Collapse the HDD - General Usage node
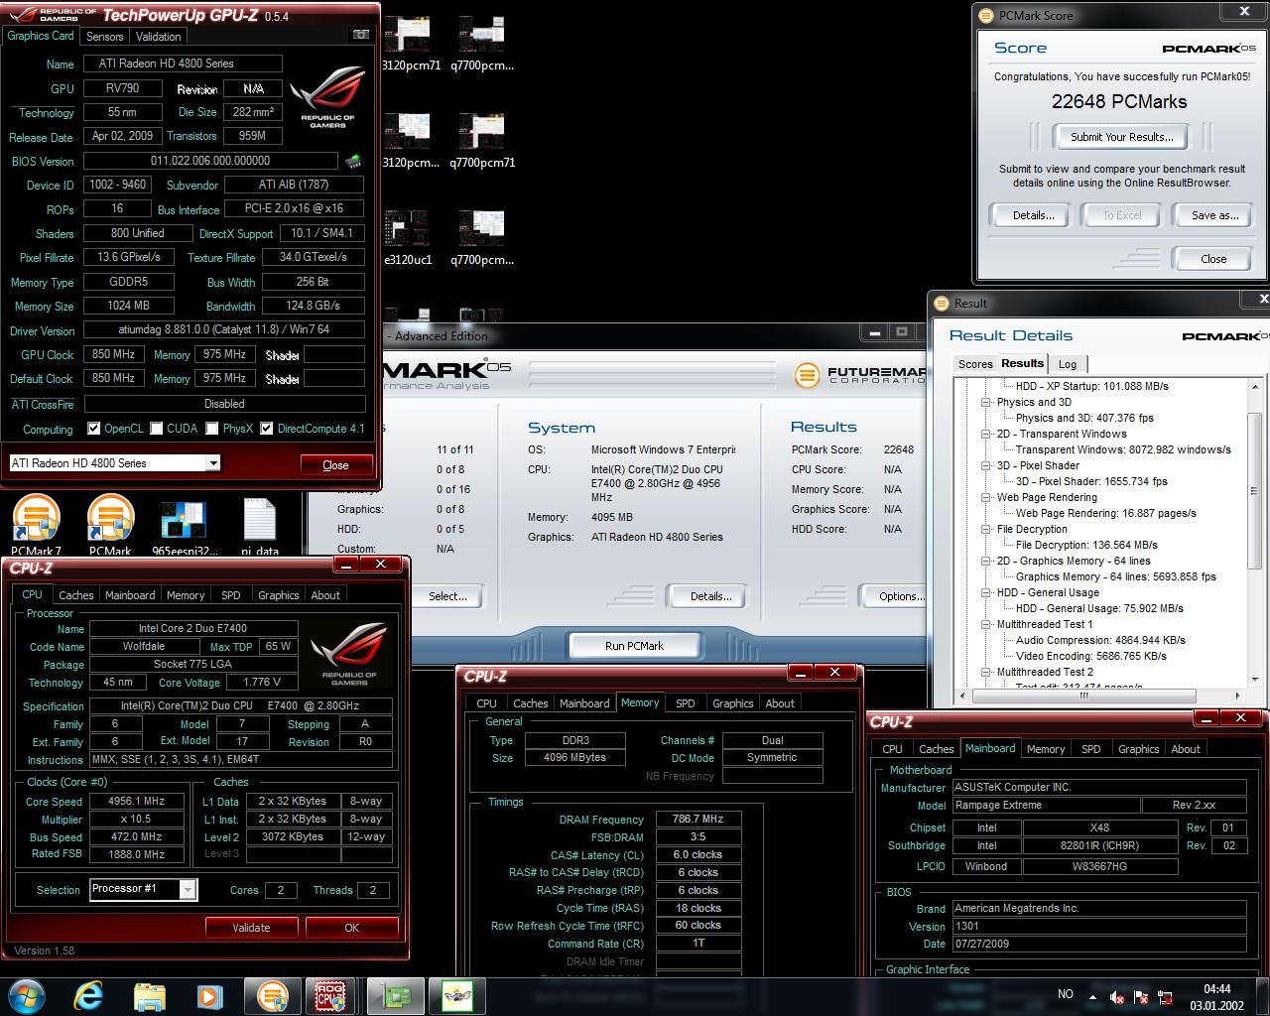Image resolution: width=1270 pixels, height=1016 pixels. (986, 592)
